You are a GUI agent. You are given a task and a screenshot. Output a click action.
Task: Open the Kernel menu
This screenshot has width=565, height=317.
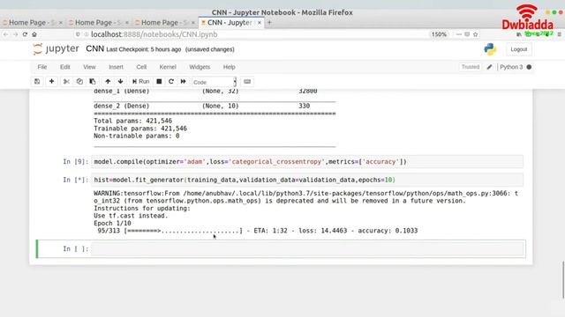[168, 67]
